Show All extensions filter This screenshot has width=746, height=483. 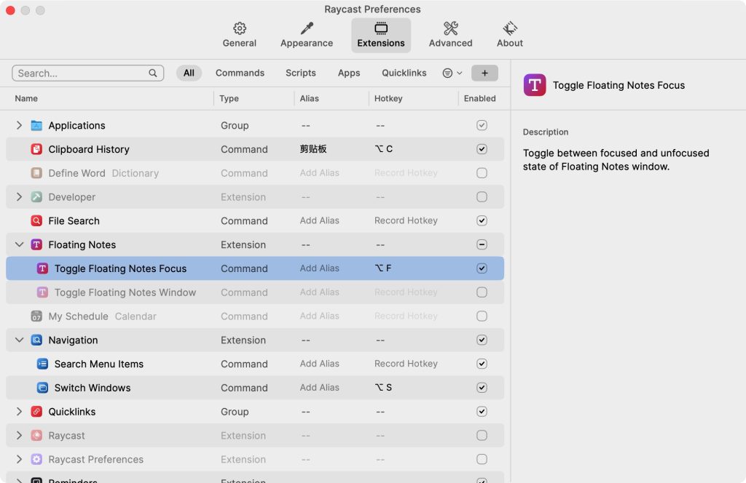189,73
